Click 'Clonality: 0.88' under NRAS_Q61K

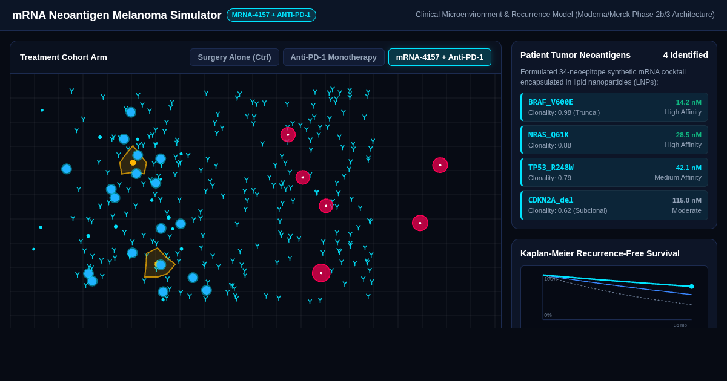coord(549,145)
